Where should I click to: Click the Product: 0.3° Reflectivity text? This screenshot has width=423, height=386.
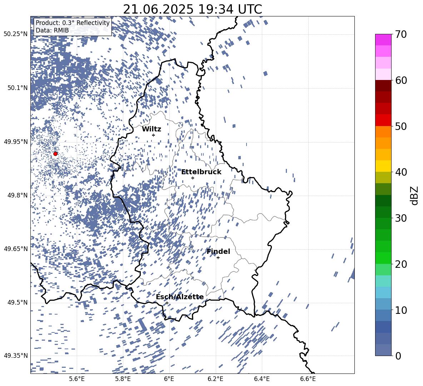(x=73, y=23)
